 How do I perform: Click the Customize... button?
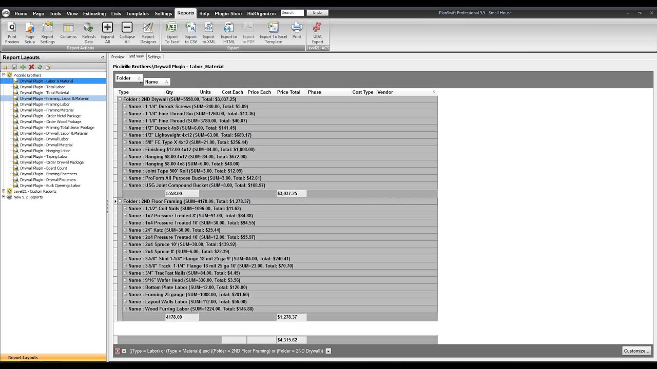(636, 351)
